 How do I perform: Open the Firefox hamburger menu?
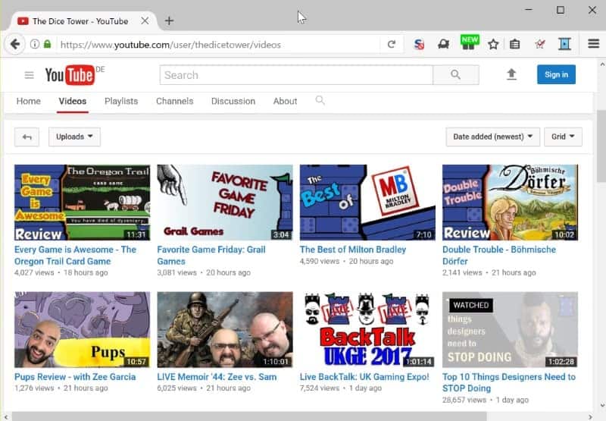coord(593,44)
